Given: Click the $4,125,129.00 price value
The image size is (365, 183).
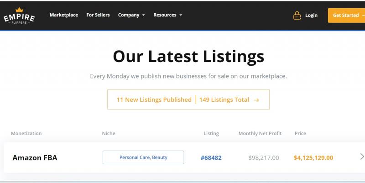Looking at the screenshot, I should coord(313,158).
